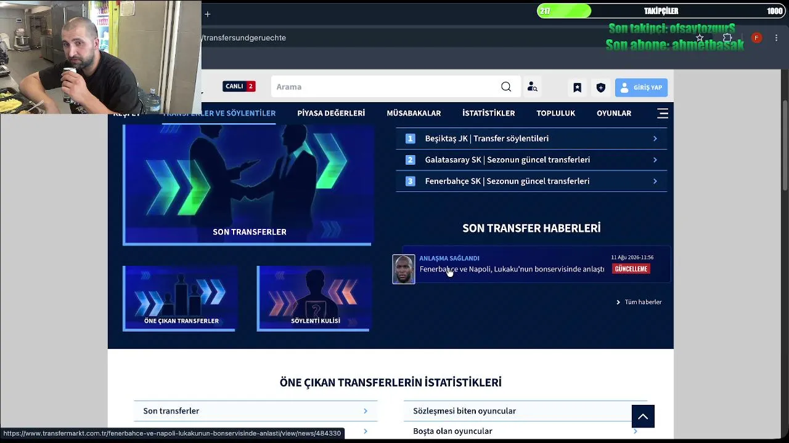Open the TOPLULUK menu
The width and height of the screenshot is (789, 443).
point(555,113)
